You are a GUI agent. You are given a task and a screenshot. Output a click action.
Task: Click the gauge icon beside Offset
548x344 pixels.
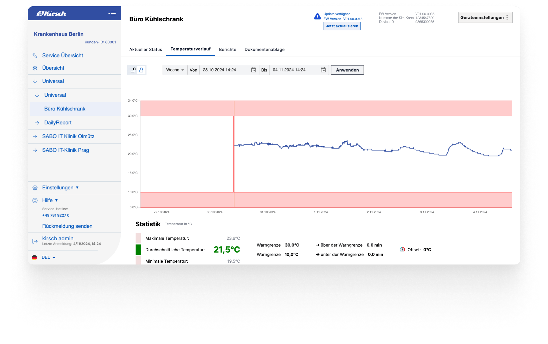coord(402,250)
